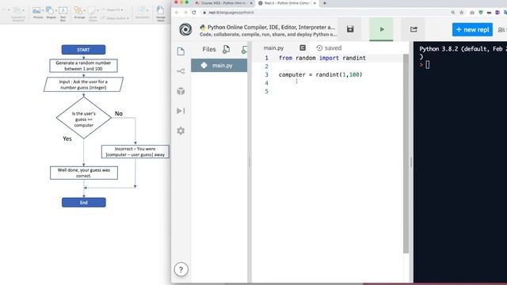Open the Shape Fill dropdown in PowerPoint
Image resolution: width=507 pixels, height=285 pixels.
(112, 10)
